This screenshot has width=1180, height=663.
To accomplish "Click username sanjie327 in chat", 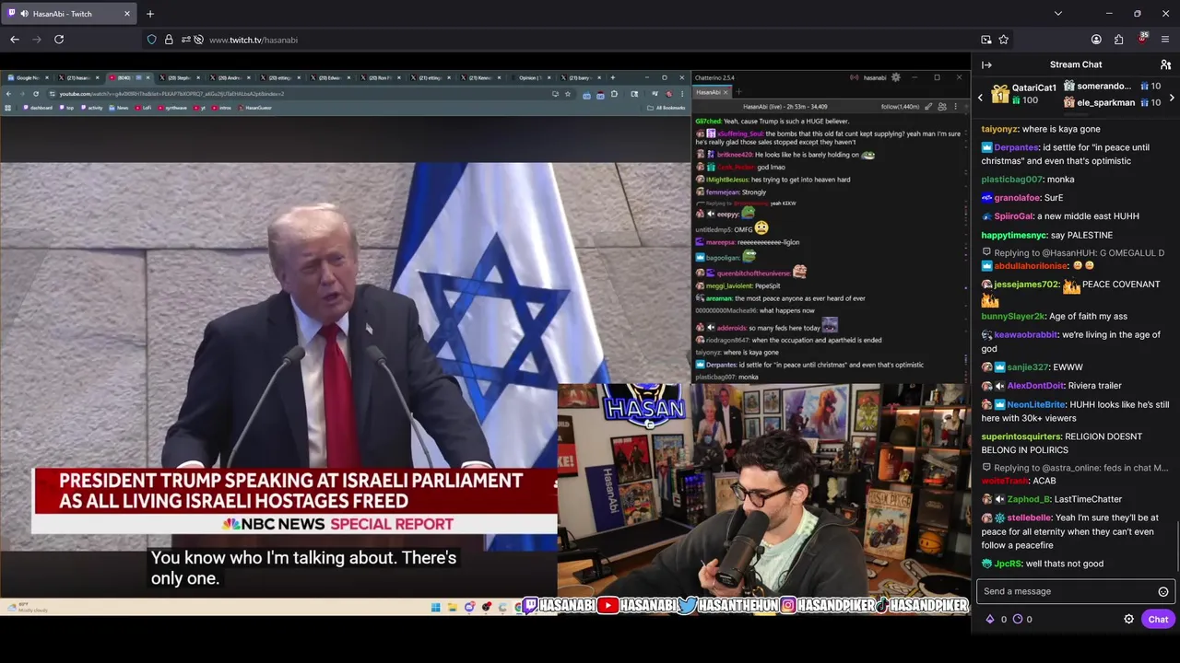I will (x=1027, y=367).
